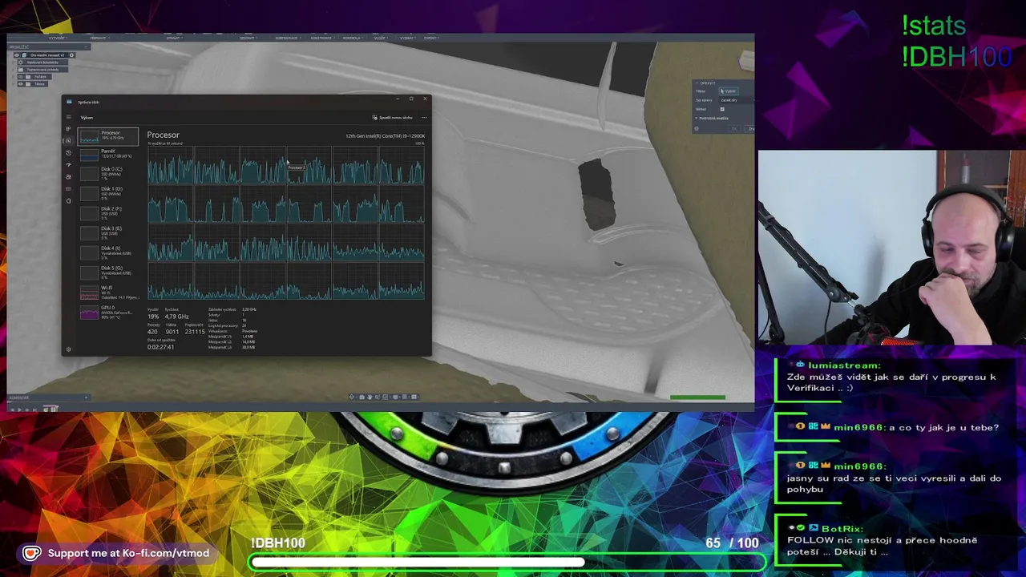Select Disk 3 (E:) performance item
Viewport: 1026px width, 577px height.
point(108,232)
